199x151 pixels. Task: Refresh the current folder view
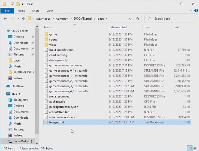(137, 19)
